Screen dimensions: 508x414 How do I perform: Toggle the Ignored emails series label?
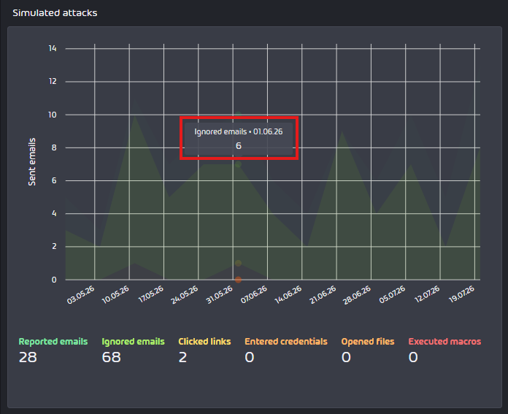click(133, 342)
